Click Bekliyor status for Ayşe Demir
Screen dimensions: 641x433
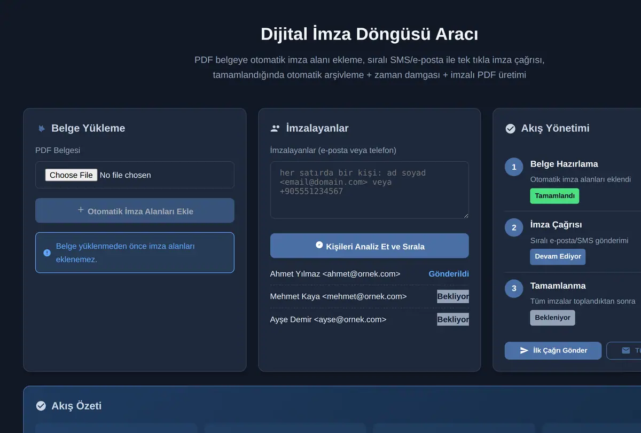tap(453, 320)
